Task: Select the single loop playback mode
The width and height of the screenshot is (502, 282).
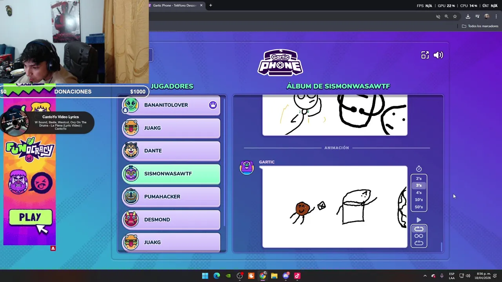Action: tap(419, 229)
